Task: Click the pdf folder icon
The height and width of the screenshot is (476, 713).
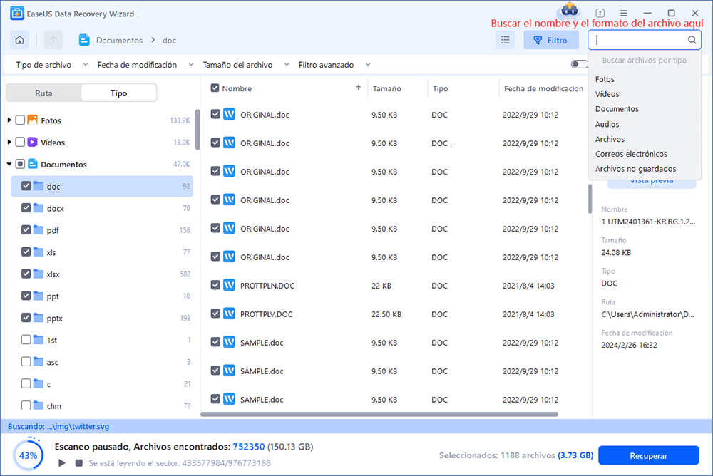Action: pos(39,230)
